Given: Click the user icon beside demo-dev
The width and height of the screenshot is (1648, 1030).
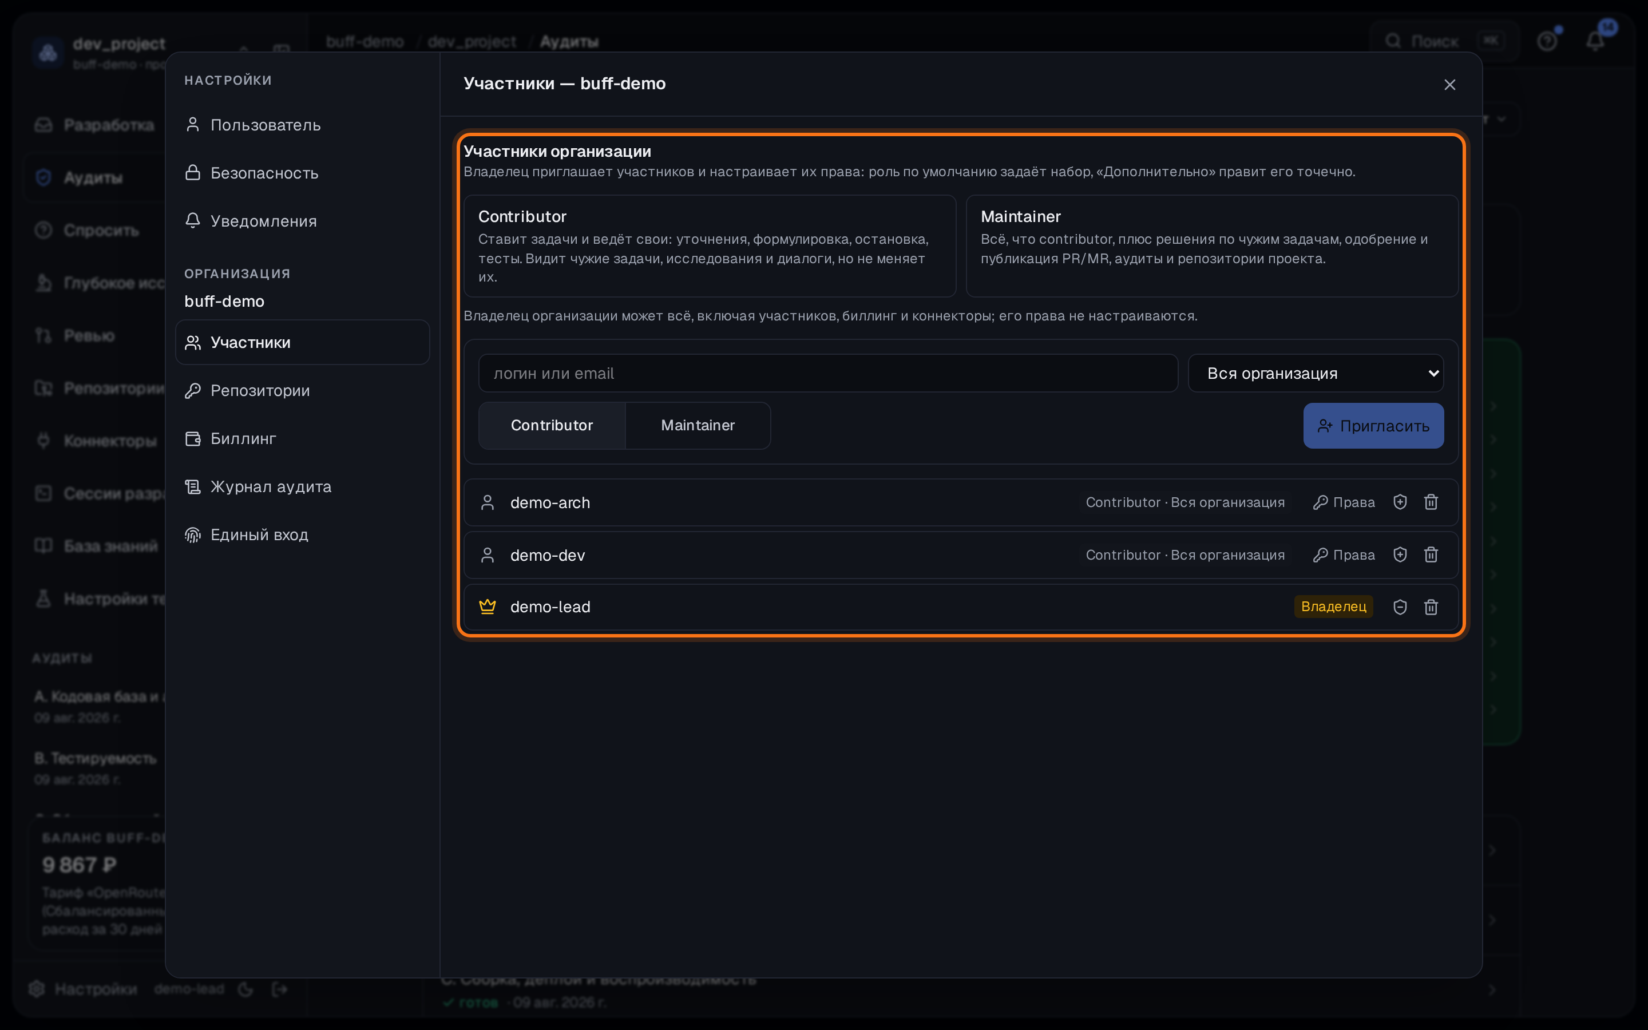Looking at the screenshot, I should point(488,555).
